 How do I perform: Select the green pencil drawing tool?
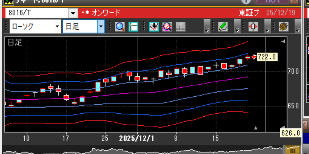pyautogui.click(x=223, y=27)
